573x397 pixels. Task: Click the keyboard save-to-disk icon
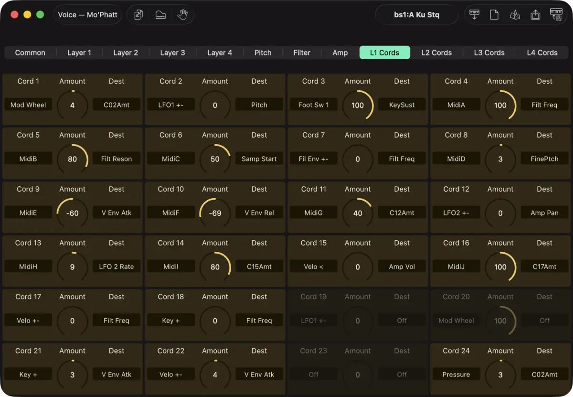556,15
